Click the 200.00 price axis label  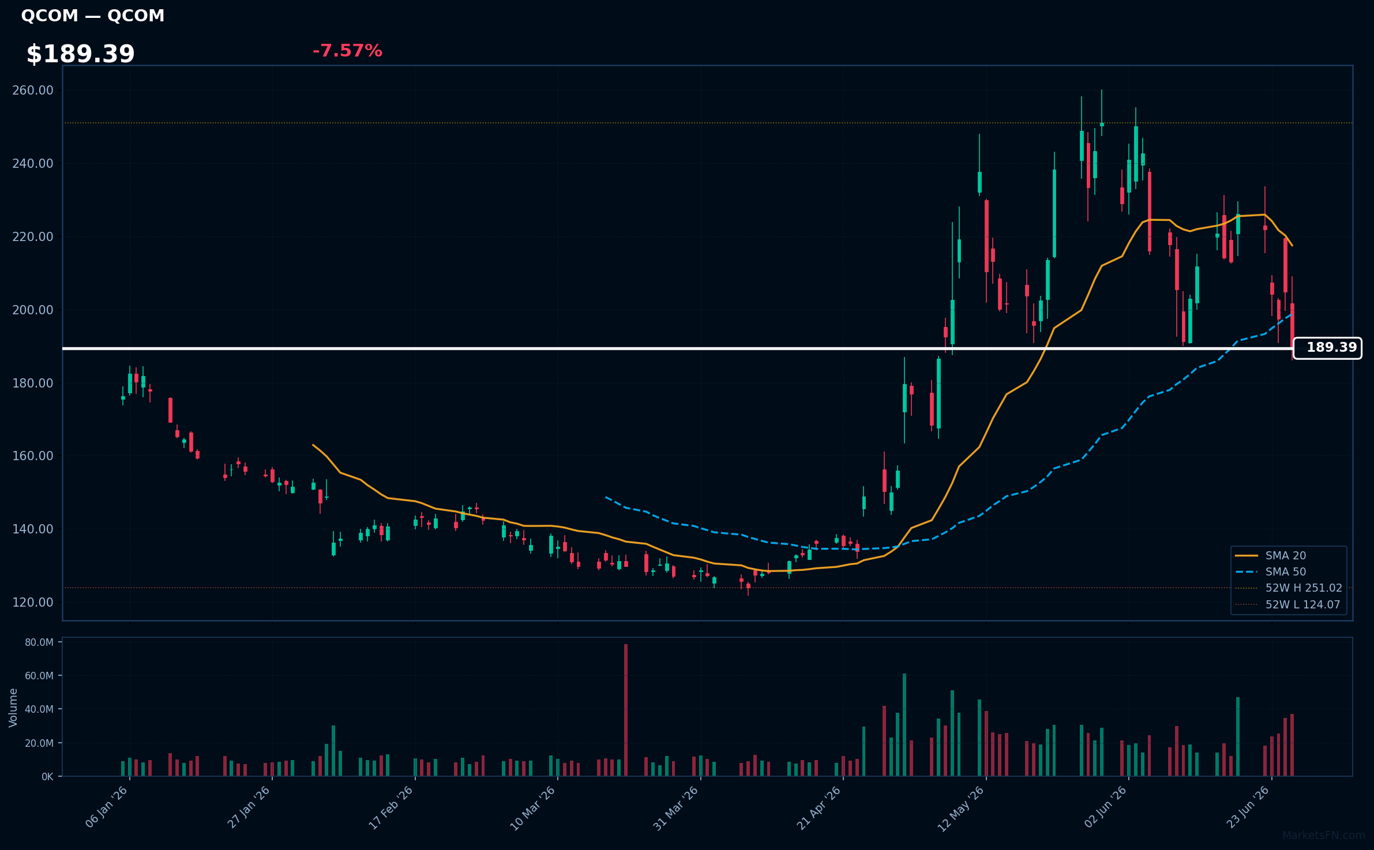(x=33, y=310)
